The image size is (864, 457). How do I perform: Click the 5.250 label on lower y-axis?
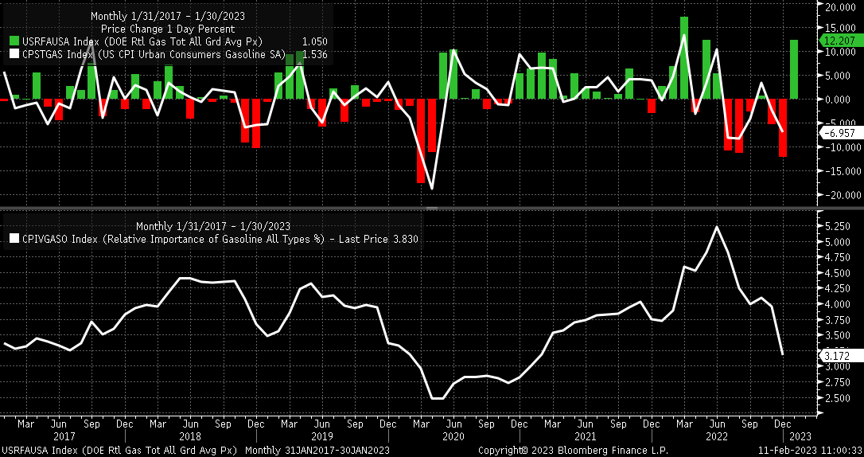(838, 227)
